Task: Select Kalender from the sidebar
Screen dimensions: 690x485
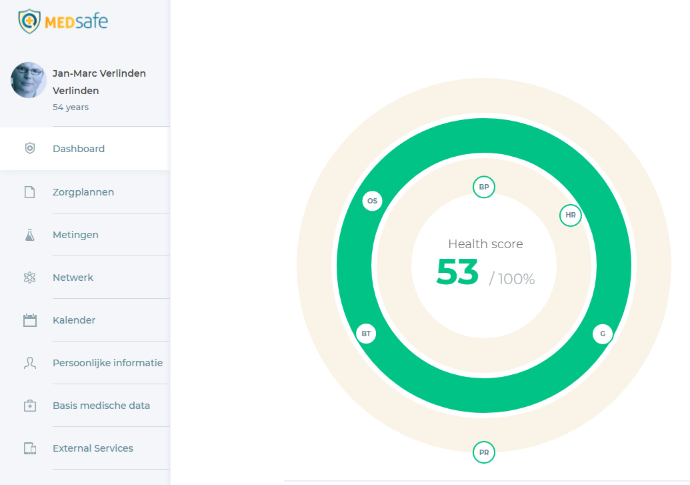Action: pyautogui.click(x=74, y=320)
